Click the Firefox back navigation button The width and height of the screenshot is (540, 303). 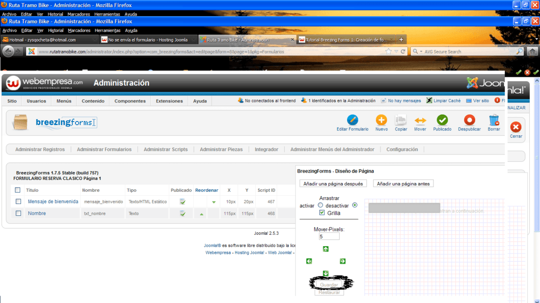[x=8, y=51]
